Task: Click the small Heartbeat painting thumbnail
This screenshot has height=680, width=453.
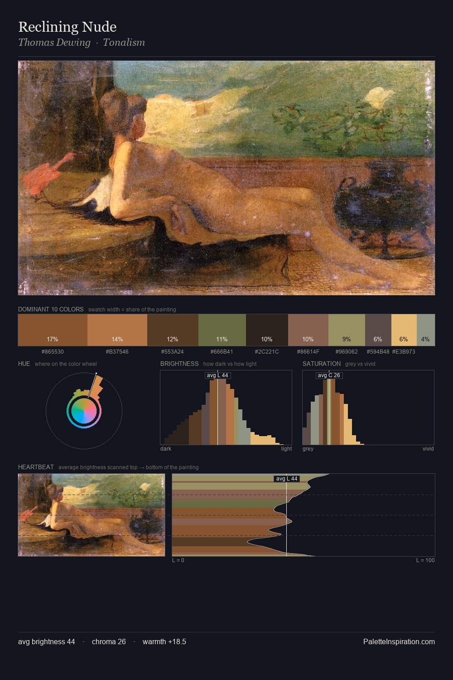Action: pyautogui.click(x=92, y=515)
